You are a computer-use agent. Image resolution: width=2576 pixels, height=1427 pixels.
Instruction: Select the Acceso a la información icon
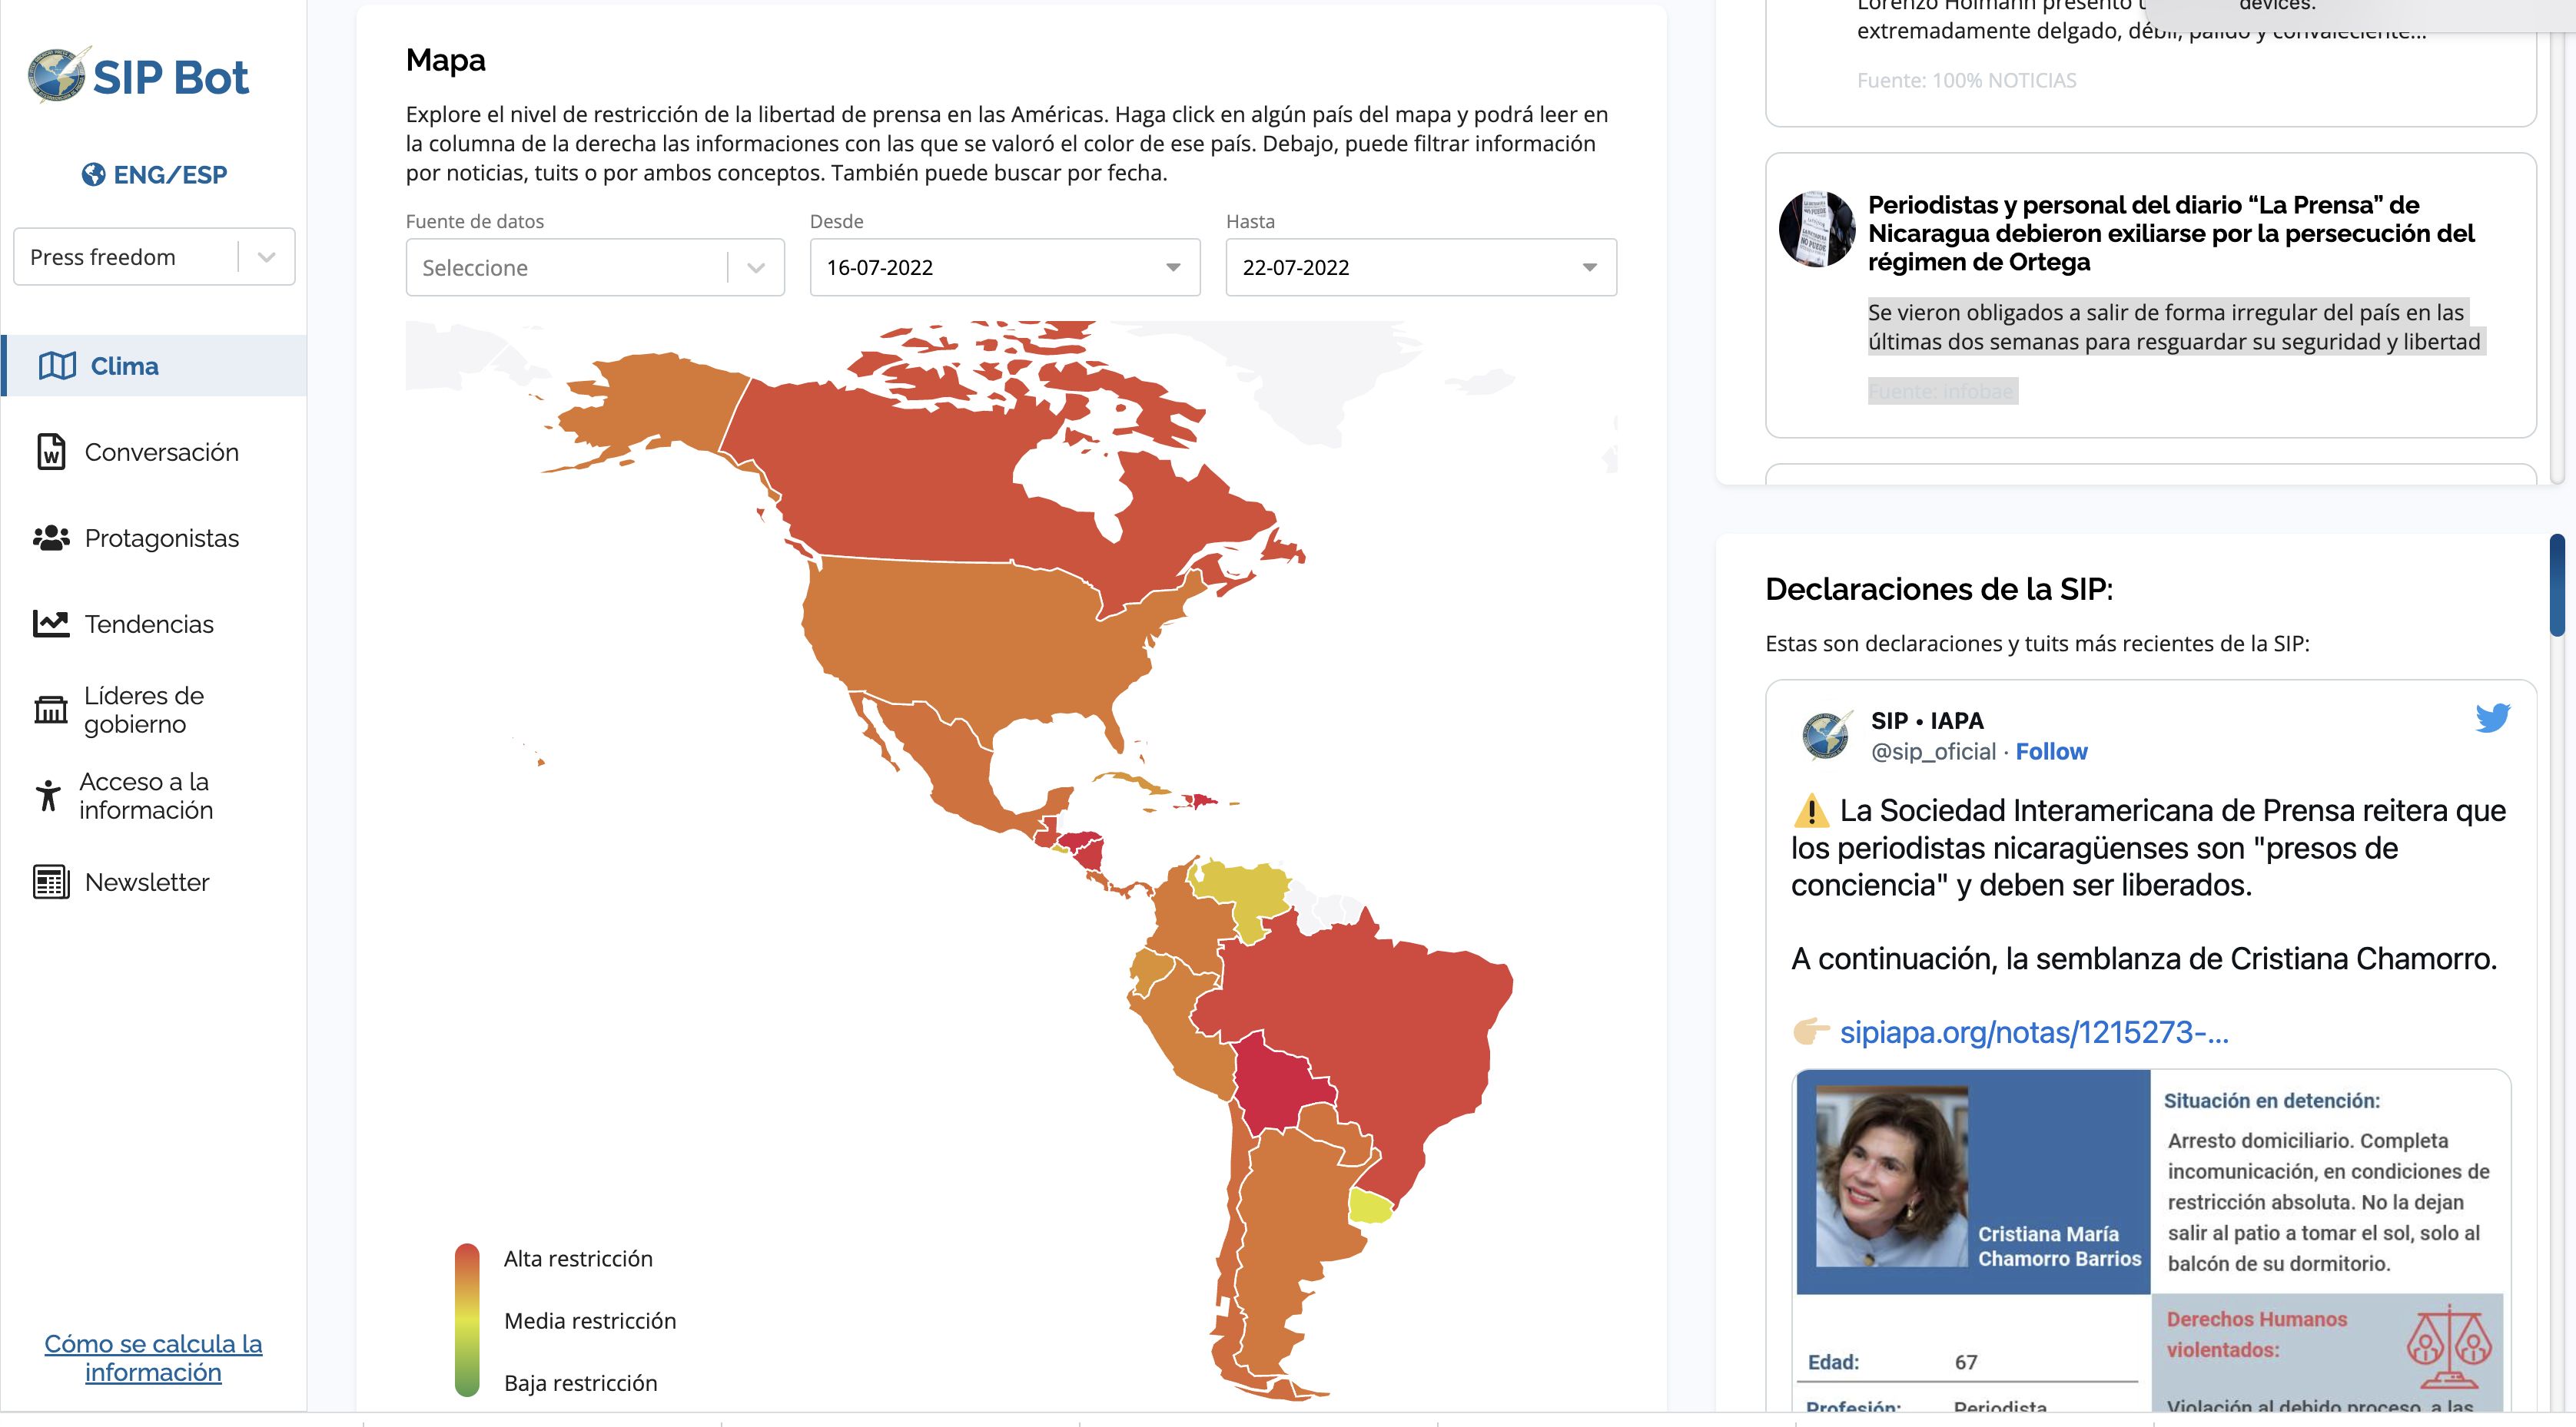tap(48, 796)
